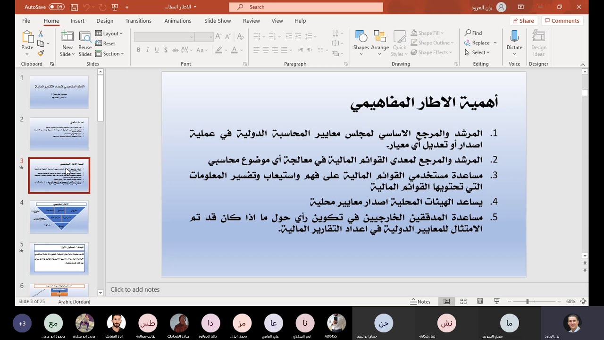Screen dimensions: 604x340
Task: Click the Text Direction icon
Action: click(x=335, y=34)
